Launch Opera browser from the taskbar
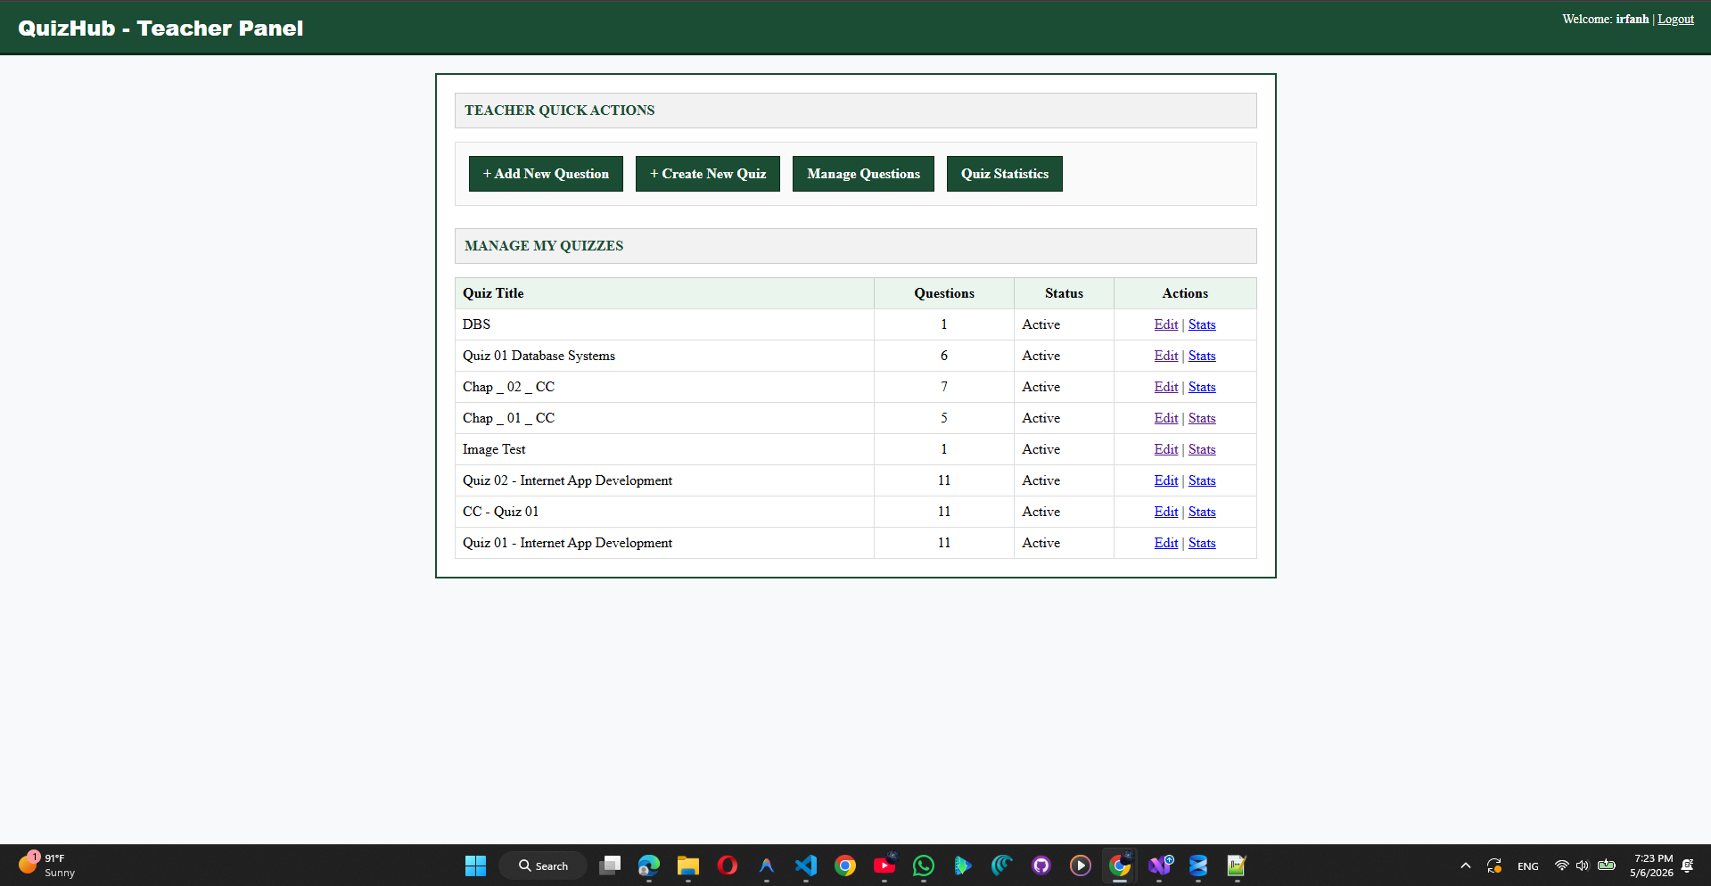 728,865
